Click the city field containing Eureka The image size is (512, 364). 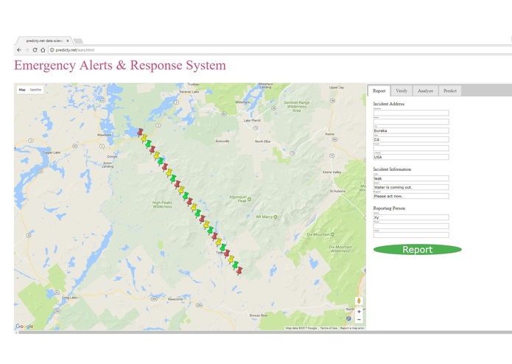point(411,130)
